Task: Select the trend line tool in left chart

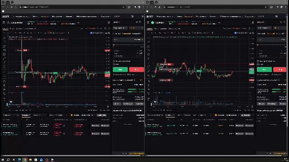Action: (4, 42)
